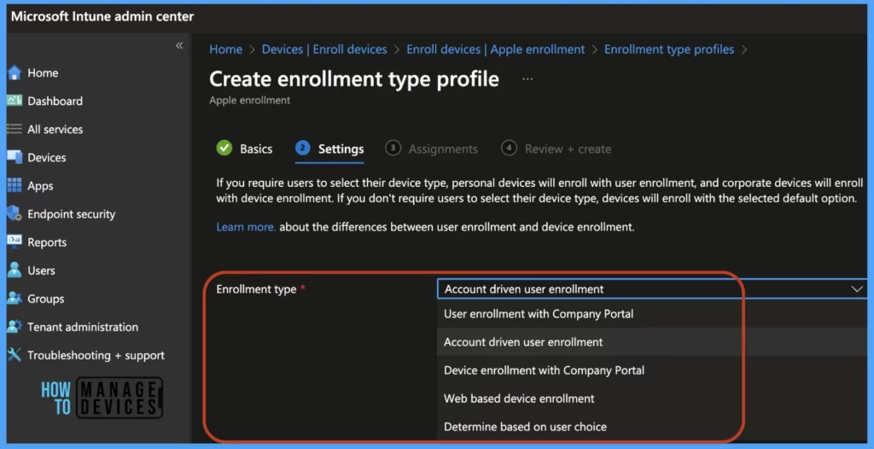Click the Enrollment type field label

pyautogui.click(x=256, y=289)
